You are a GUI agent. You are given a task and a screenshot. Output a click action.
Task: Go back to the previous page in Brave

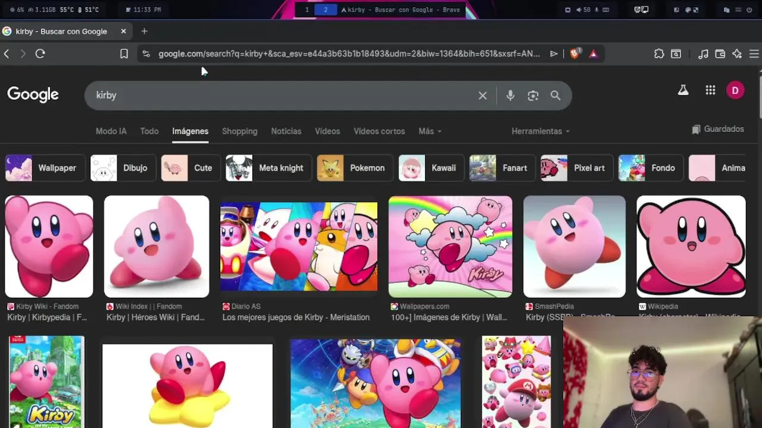[x=7, y=54]
